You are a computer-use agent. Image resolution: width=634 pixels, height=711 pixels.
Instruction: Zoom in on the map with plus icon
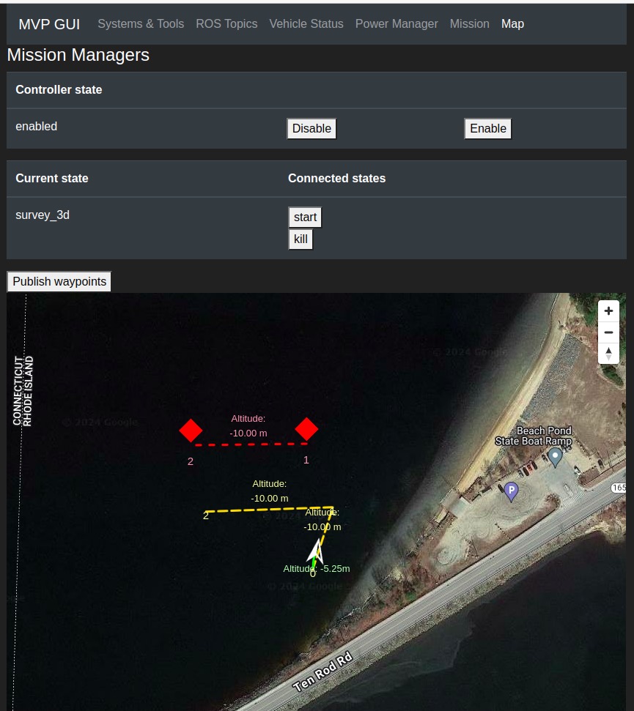pyautogui.click(x=608, y=311)
